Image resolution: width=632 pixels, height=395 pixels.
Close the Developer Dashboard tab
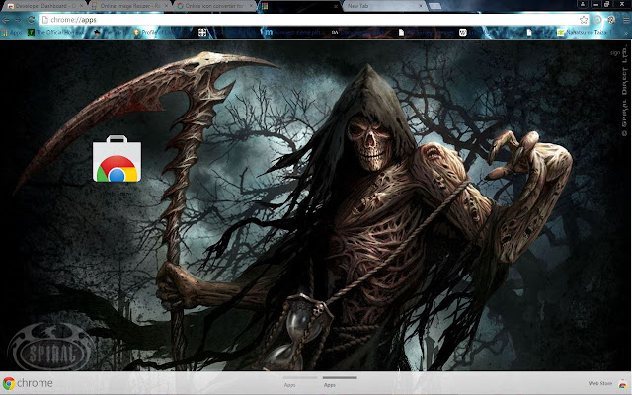(81, 6)
